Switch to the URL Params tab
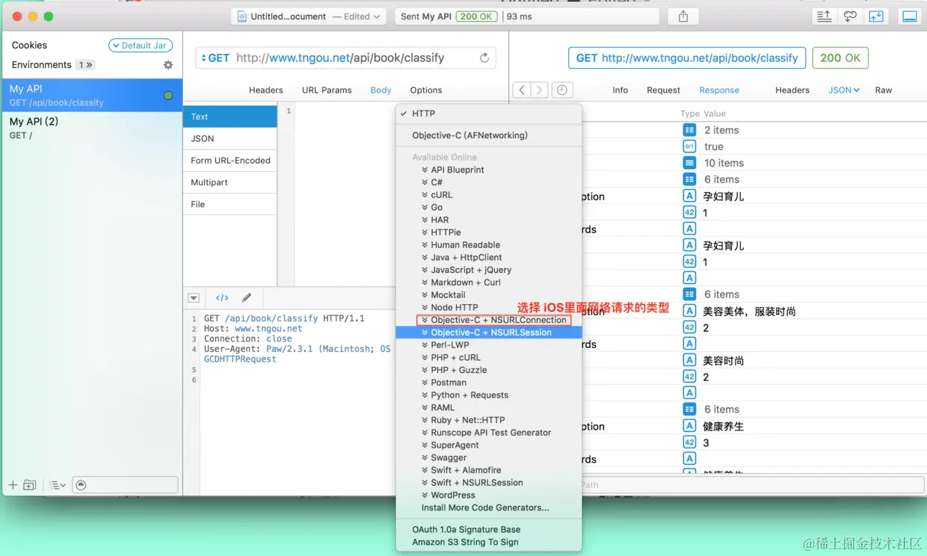 327,90
